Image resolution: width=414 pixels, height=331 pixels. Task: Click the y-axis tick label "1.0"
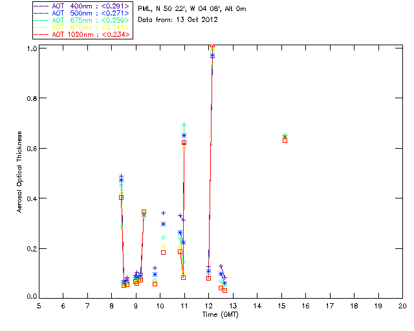[x=32, y=48]
